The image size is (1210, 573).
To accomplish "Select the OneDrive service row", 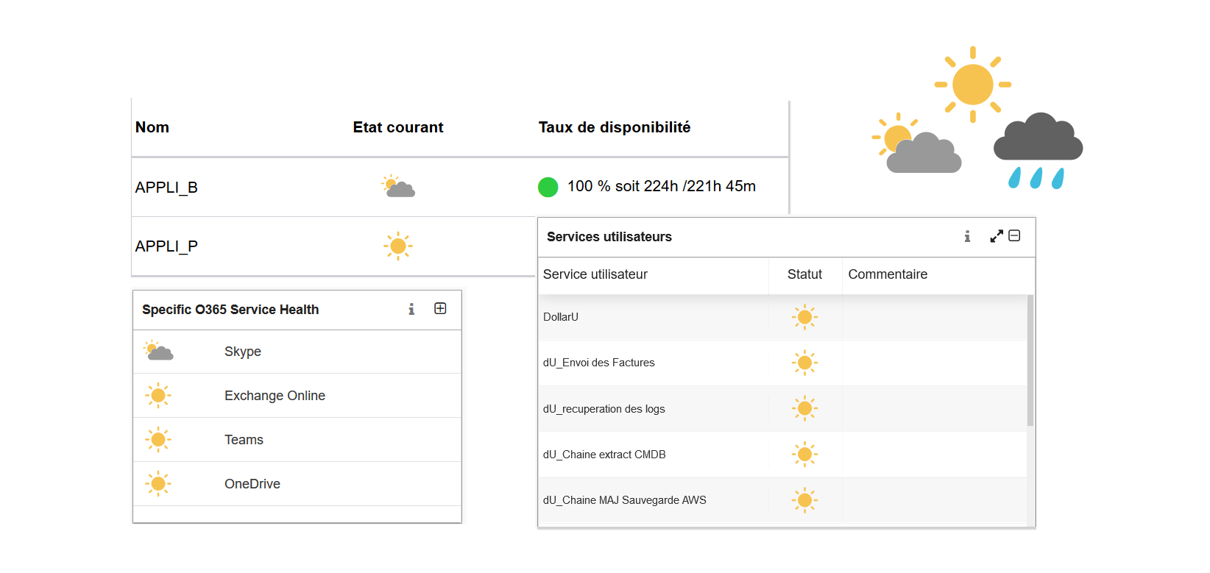I will (297, 484).
